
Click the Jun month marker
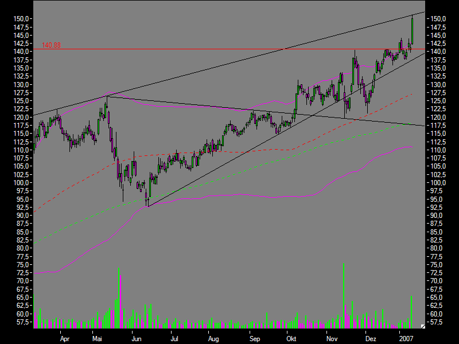tap(137, 339)
